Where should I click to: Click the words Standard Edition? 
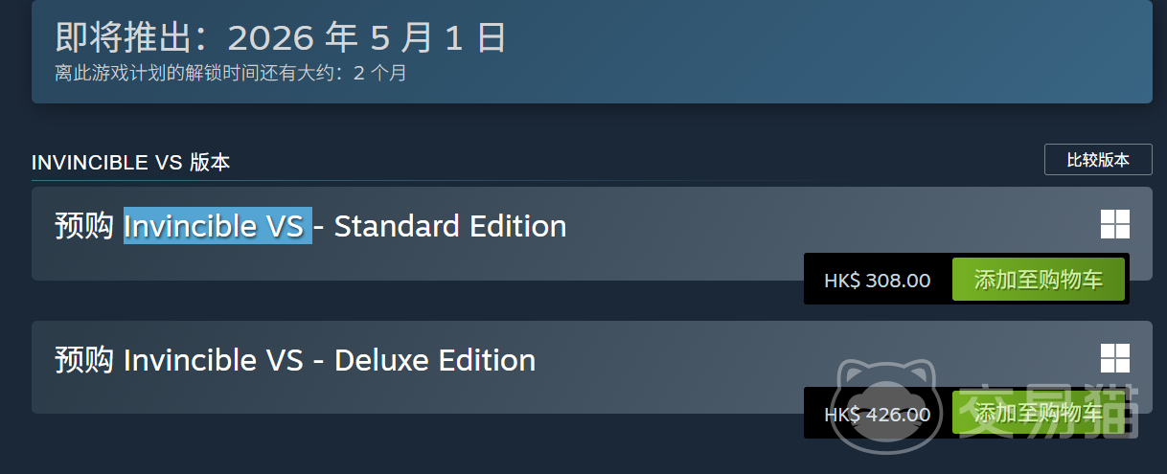point(450,227)
